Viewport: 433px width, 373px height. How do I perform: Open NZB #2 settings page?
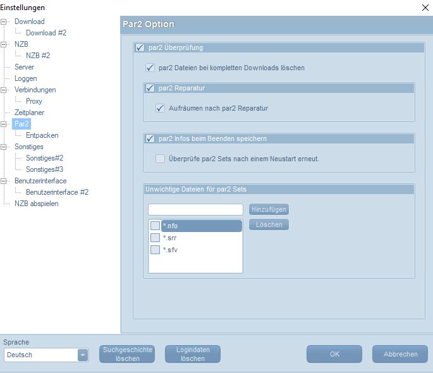pos(38,56)
